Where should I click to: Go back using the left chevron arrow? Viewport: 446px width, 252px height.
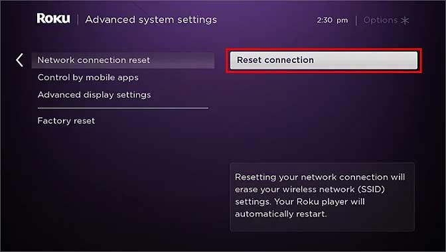[19, 60]
